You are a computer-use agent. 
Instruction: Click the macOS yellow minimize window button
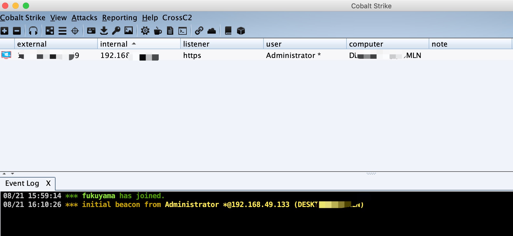(16, 6)
